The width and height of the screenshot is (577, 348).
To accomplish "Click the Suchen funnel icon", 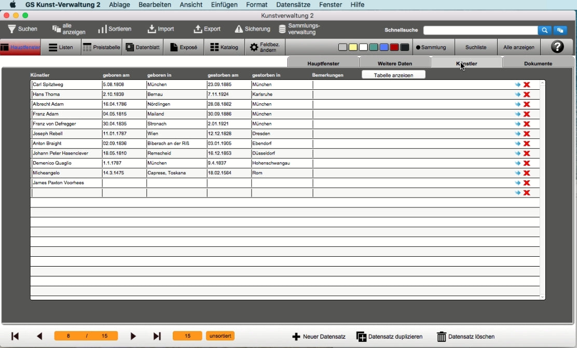I will click(12, 29).
